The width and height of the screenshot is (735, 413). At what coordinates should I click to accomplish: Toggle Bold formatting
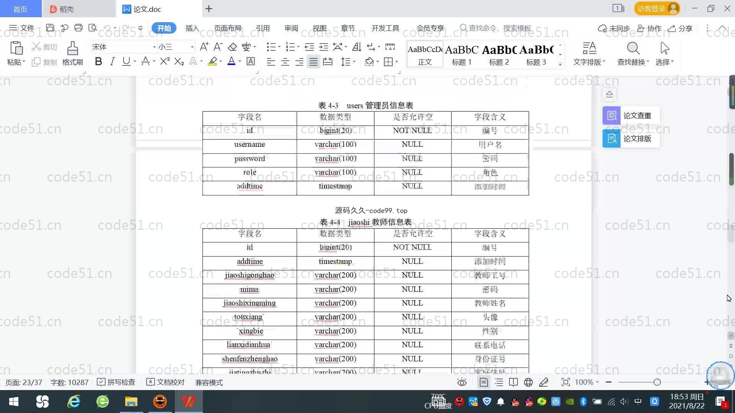[x=98, y=61]
